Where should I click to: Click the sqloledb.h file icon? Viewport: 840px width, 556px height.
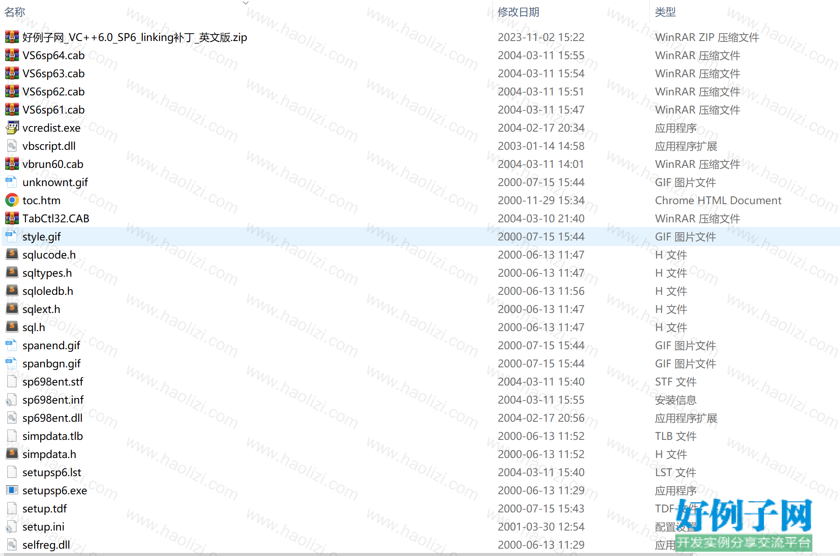12,291
